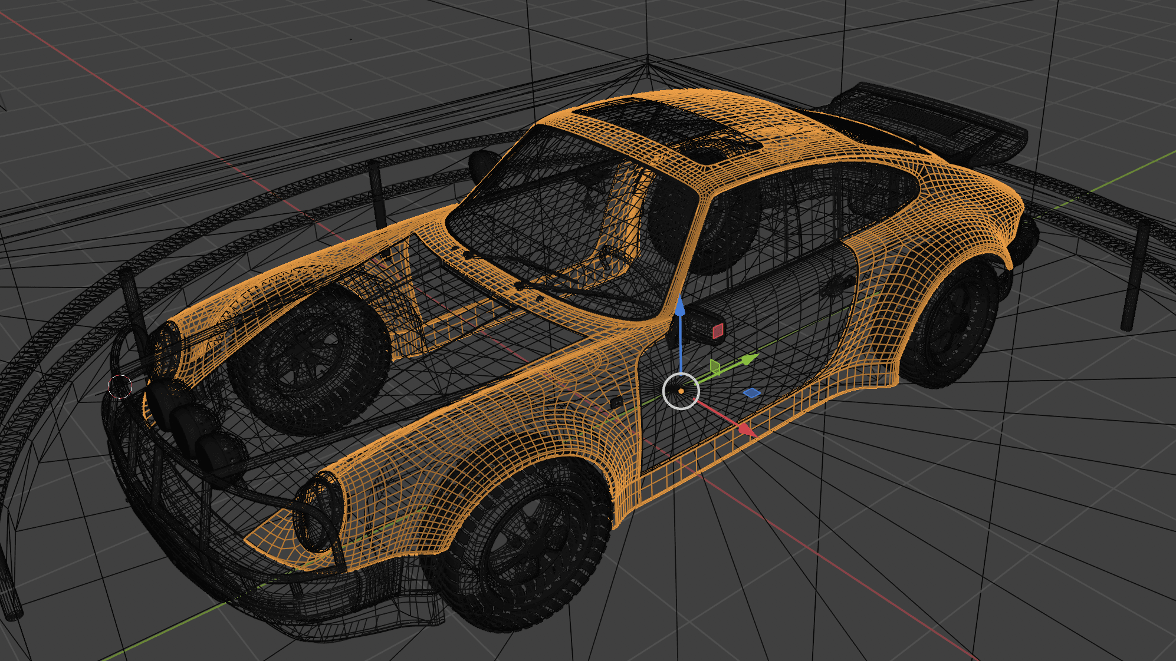The width and height of the screenshot is (1176, 661).
Task: Click the 3D cursor near the front bumper
Action: click(120, 387)
